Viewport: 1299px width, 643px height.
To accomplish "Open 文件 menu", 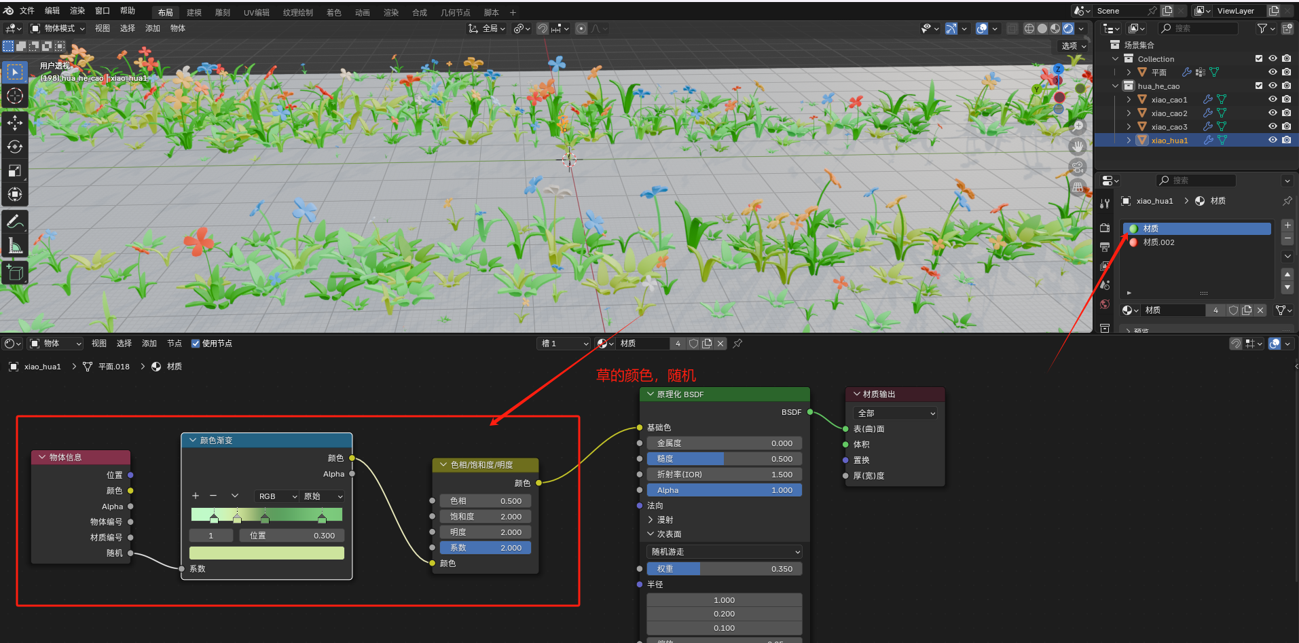I will coord(27,11).
